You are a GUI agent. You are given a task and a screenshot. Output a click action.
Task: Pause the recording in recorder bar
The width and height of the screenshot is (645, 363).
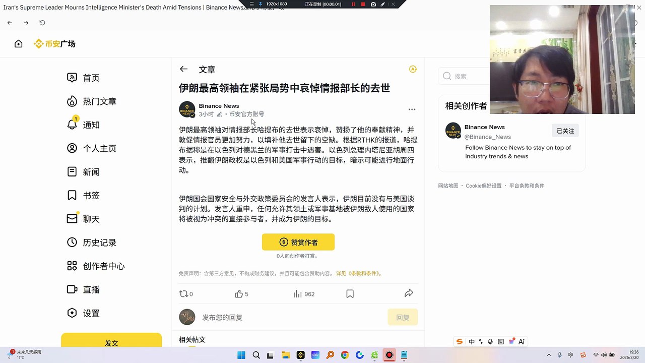click(x=353, y=4)
